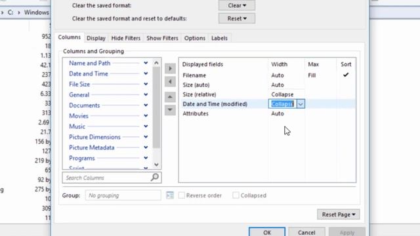Expand the Music column category
The height and width of the screenshot is (236, 420).
tap(146, 127)
